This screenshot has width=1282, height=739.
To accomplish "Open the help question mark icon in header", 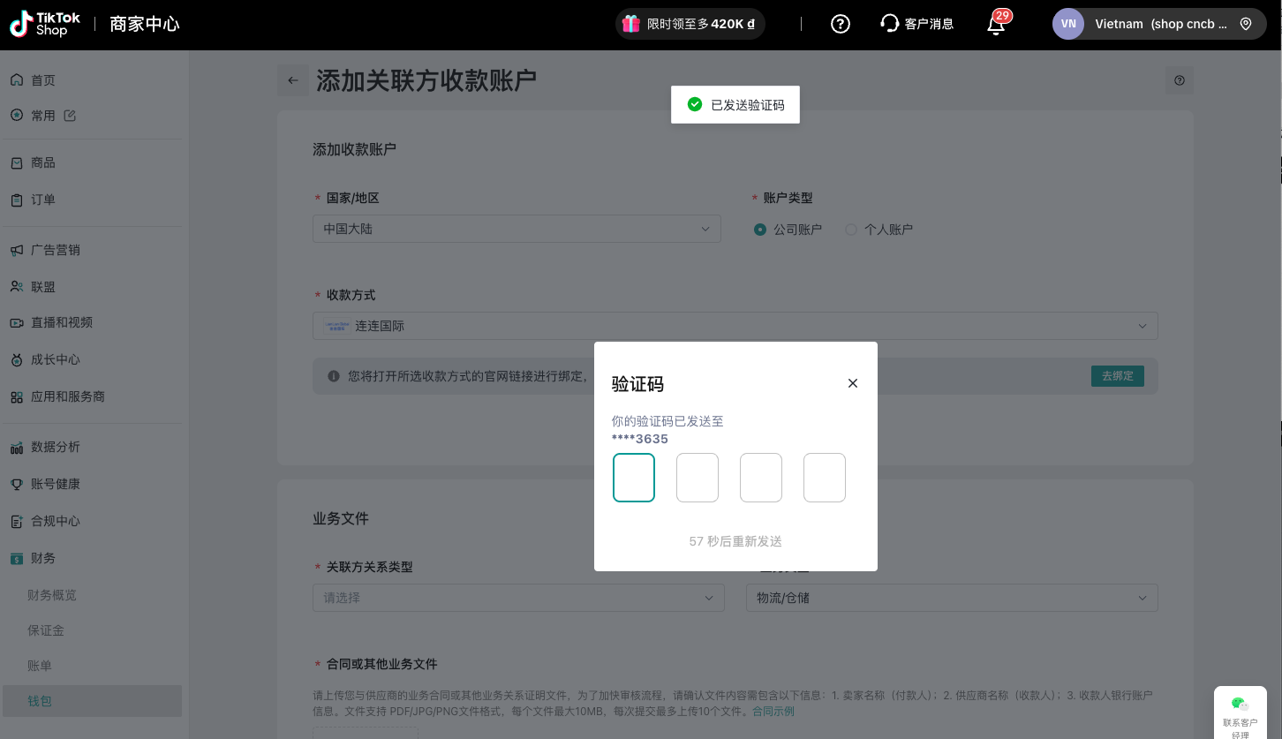I will [841, 24].
